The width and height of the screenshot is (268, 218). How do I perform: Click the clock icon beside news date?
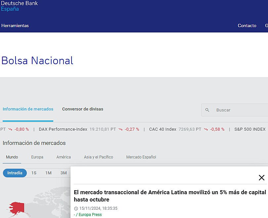76,208
